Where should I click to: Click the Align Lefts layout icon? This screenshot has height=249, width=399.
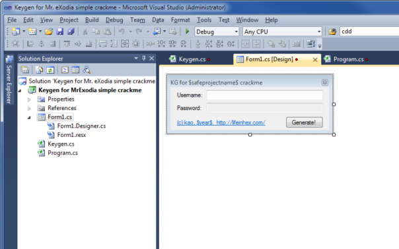pyautogui.click(x=30, y=44)
